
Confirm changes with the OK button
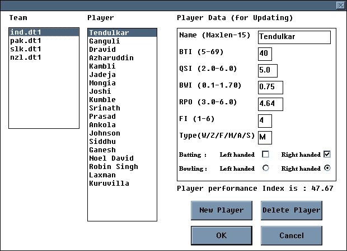[x=222, y=235]
